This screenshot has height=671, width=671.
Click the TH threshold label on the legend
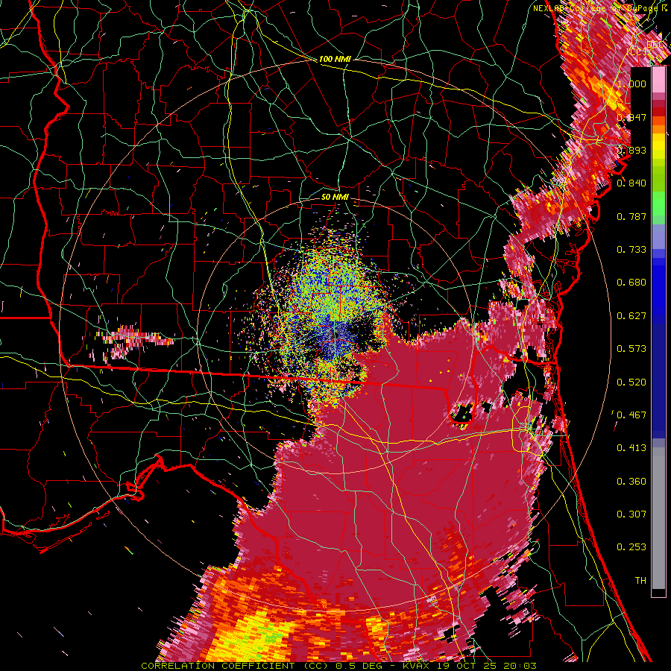coord(640,581)
